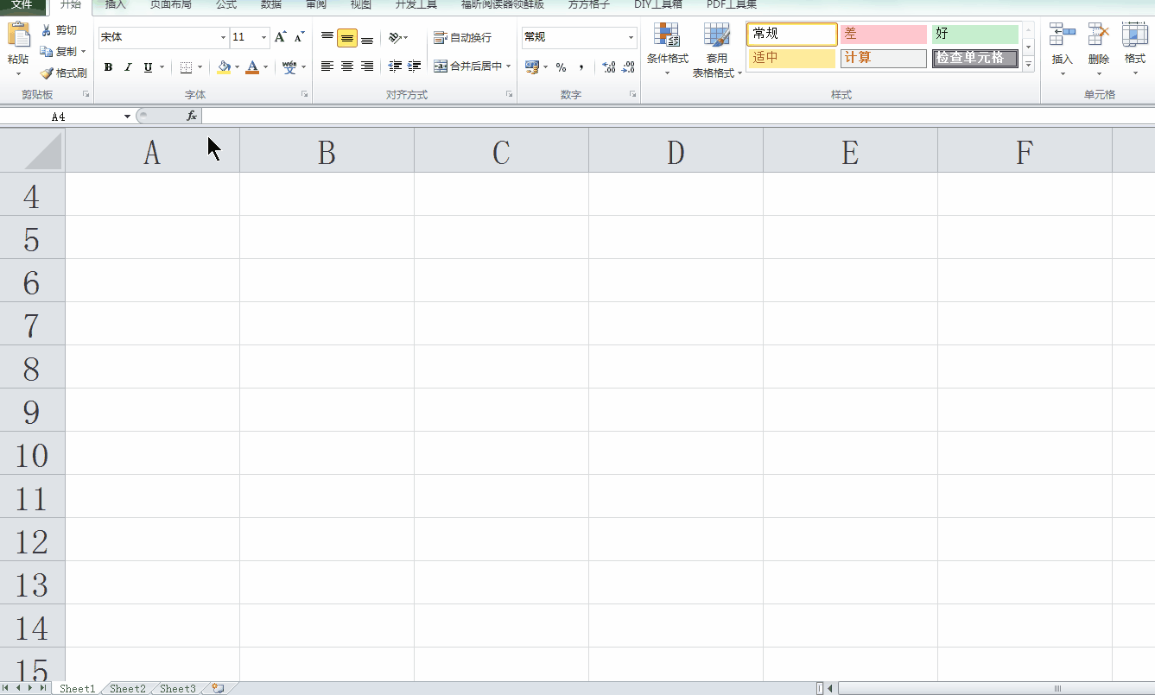1155x695 pixels.
Task: Click the Copy (复制) button
Action: pos(58,52)
